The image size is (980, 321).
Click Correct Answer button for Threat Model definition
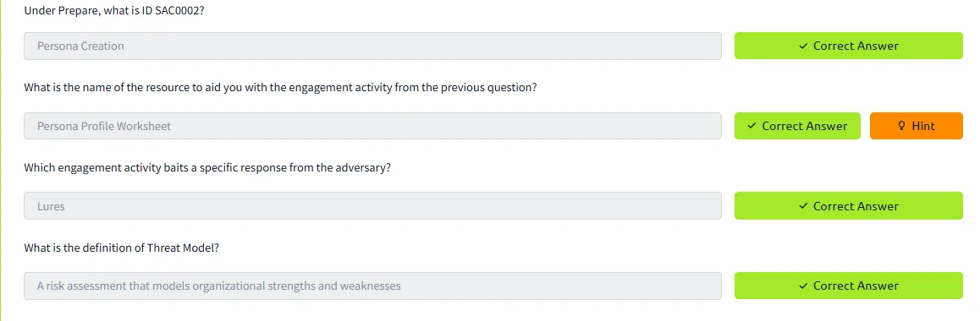point(848,286)
